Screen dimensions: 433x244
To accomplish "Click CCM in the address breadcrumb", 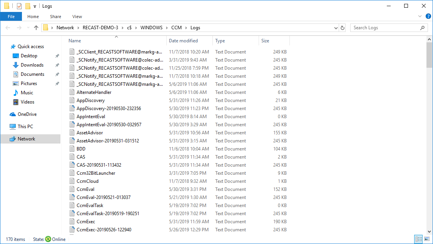I will (176, 28).
